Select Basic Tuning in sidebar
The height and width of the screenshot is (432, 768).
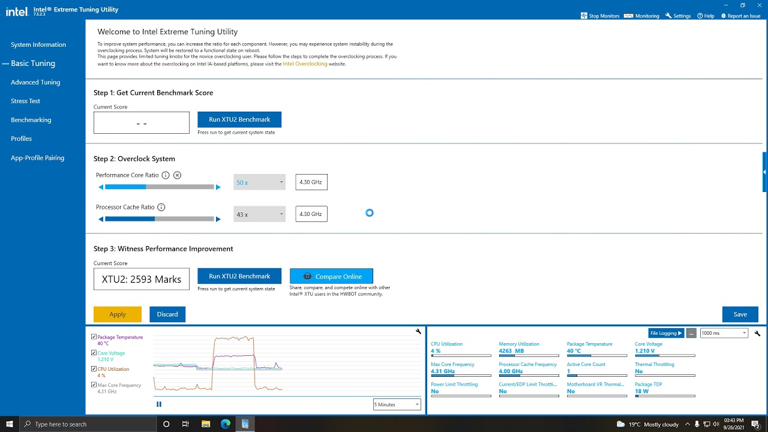tap(33, 63)
